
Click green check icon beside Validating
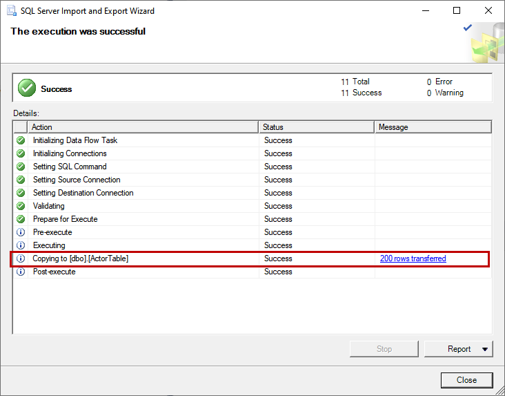tap(21, 206)
